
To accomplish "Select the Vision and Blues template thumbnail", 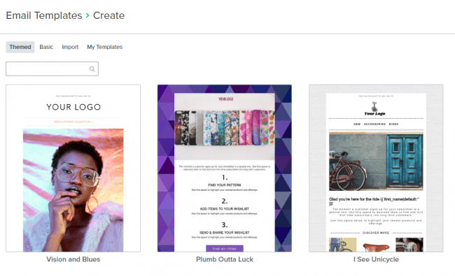I will click(73, 168).
